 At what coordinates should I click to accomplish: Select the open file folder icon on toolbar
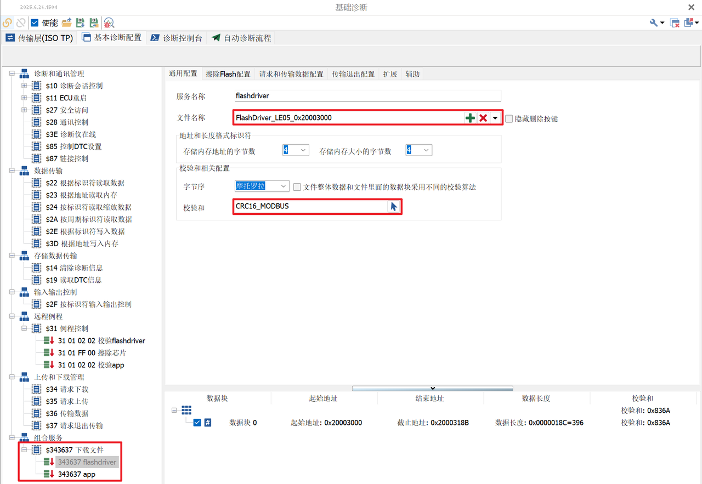(66, 22)
